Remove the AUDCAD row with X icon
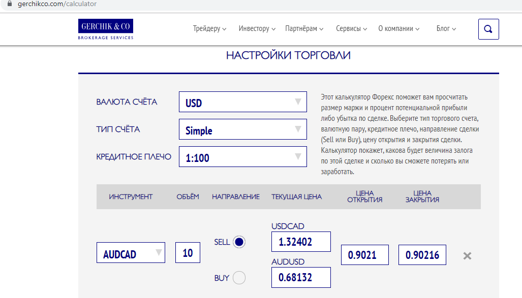This screenshot has height=298, width=522. tap(467, 256)
